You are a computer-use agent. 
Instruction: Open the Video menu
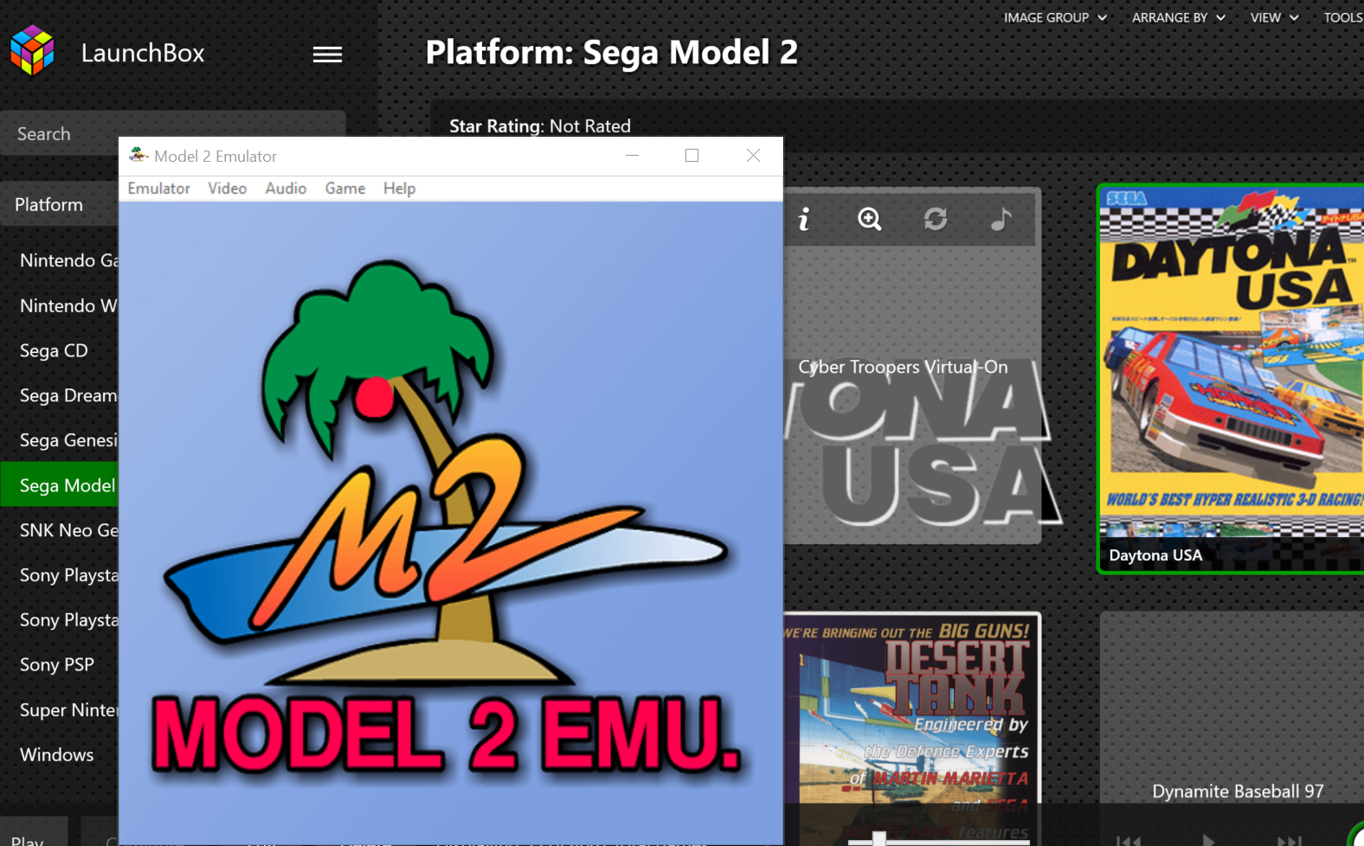[227, 189]
